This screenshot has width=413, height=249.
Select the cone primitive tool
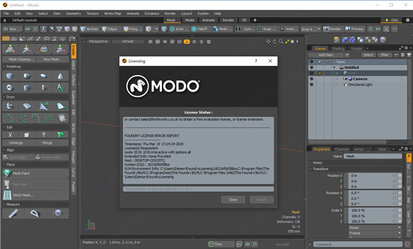coord(61,76)
